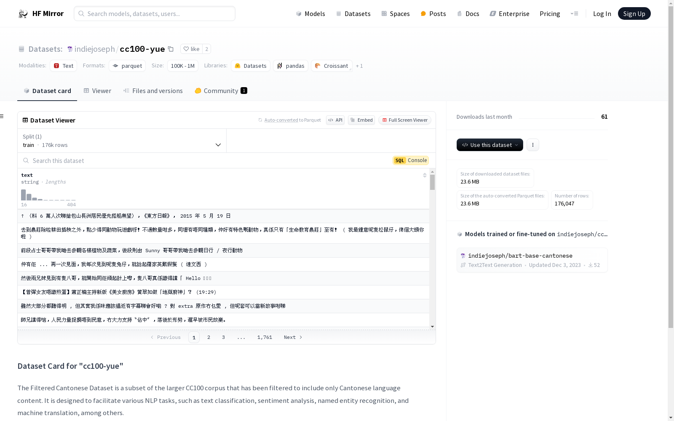
Task: Open the navigation overflow menu icon
Action: 574,13
